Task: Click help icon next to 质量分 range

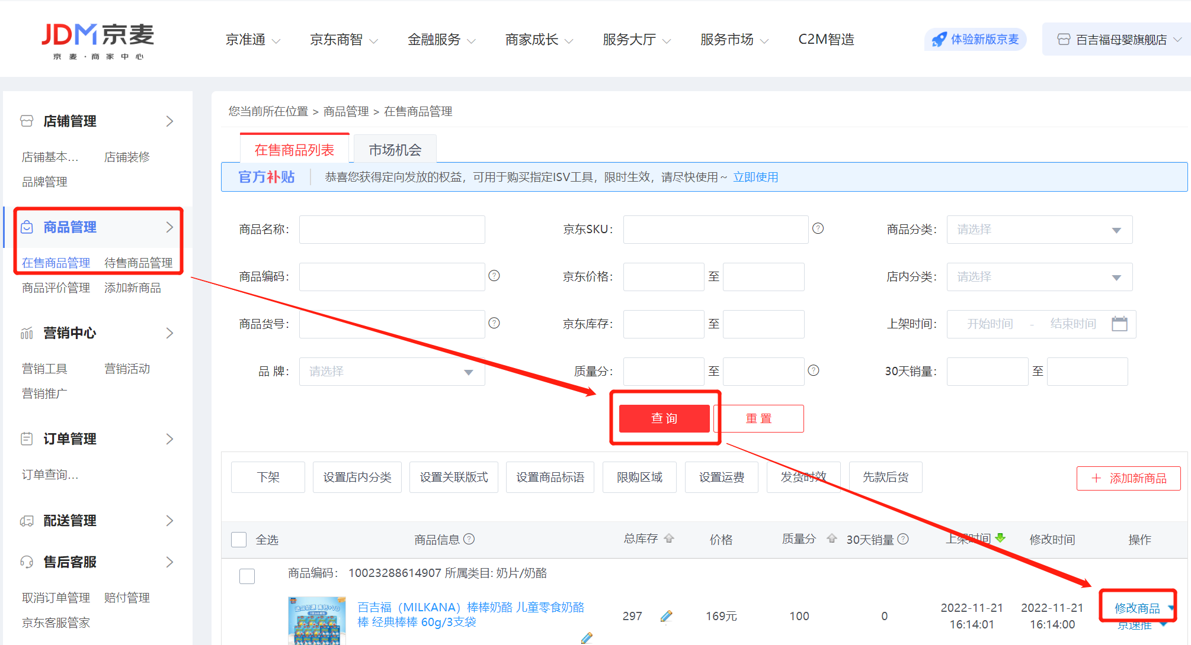Action: click(814, 370)
